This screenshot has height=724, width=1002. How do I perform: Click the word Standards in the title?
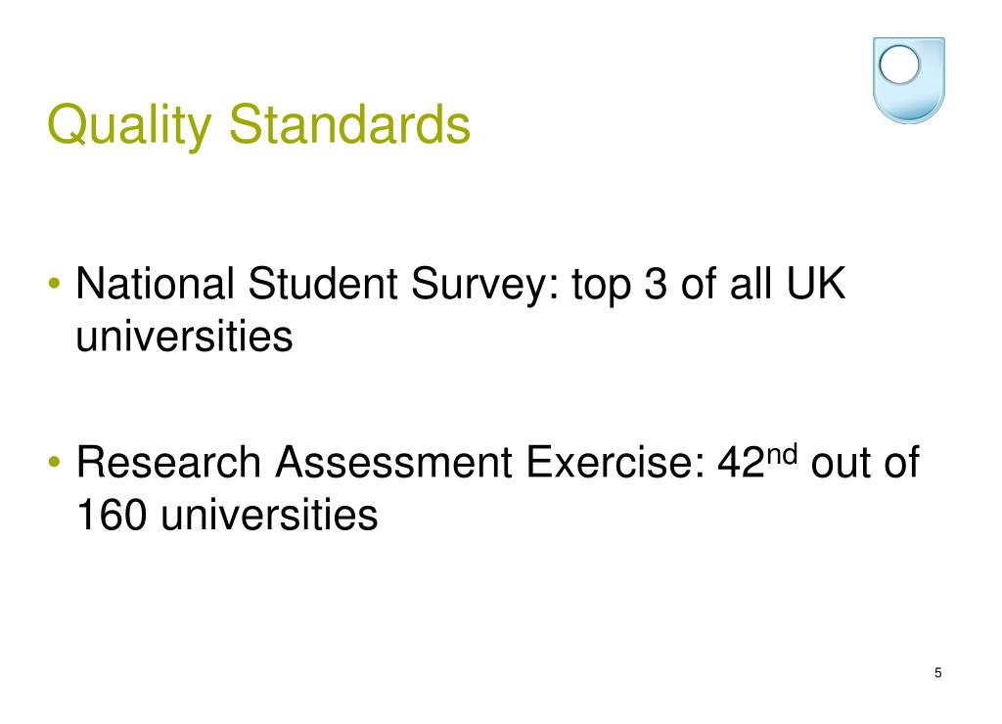(x=349, y=124)
